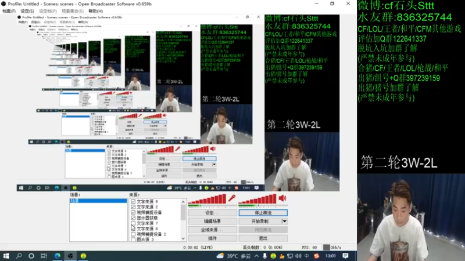This screenshot has width=465, height=261.
Task: Show hidden tray icons chevron
Action: [256, 256]
